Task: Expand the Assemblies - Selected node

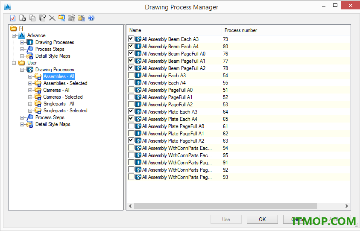Action: coord(30,83)
